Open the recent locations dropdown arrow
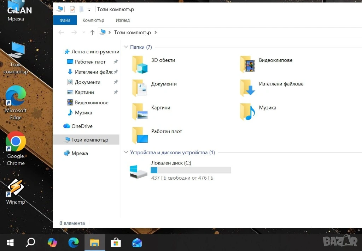The image size is (362, 251). click(x=84, y=32)
